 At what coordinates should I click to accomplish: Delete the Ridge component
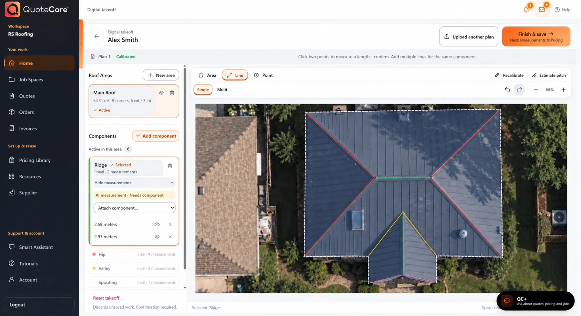[170, 166]
